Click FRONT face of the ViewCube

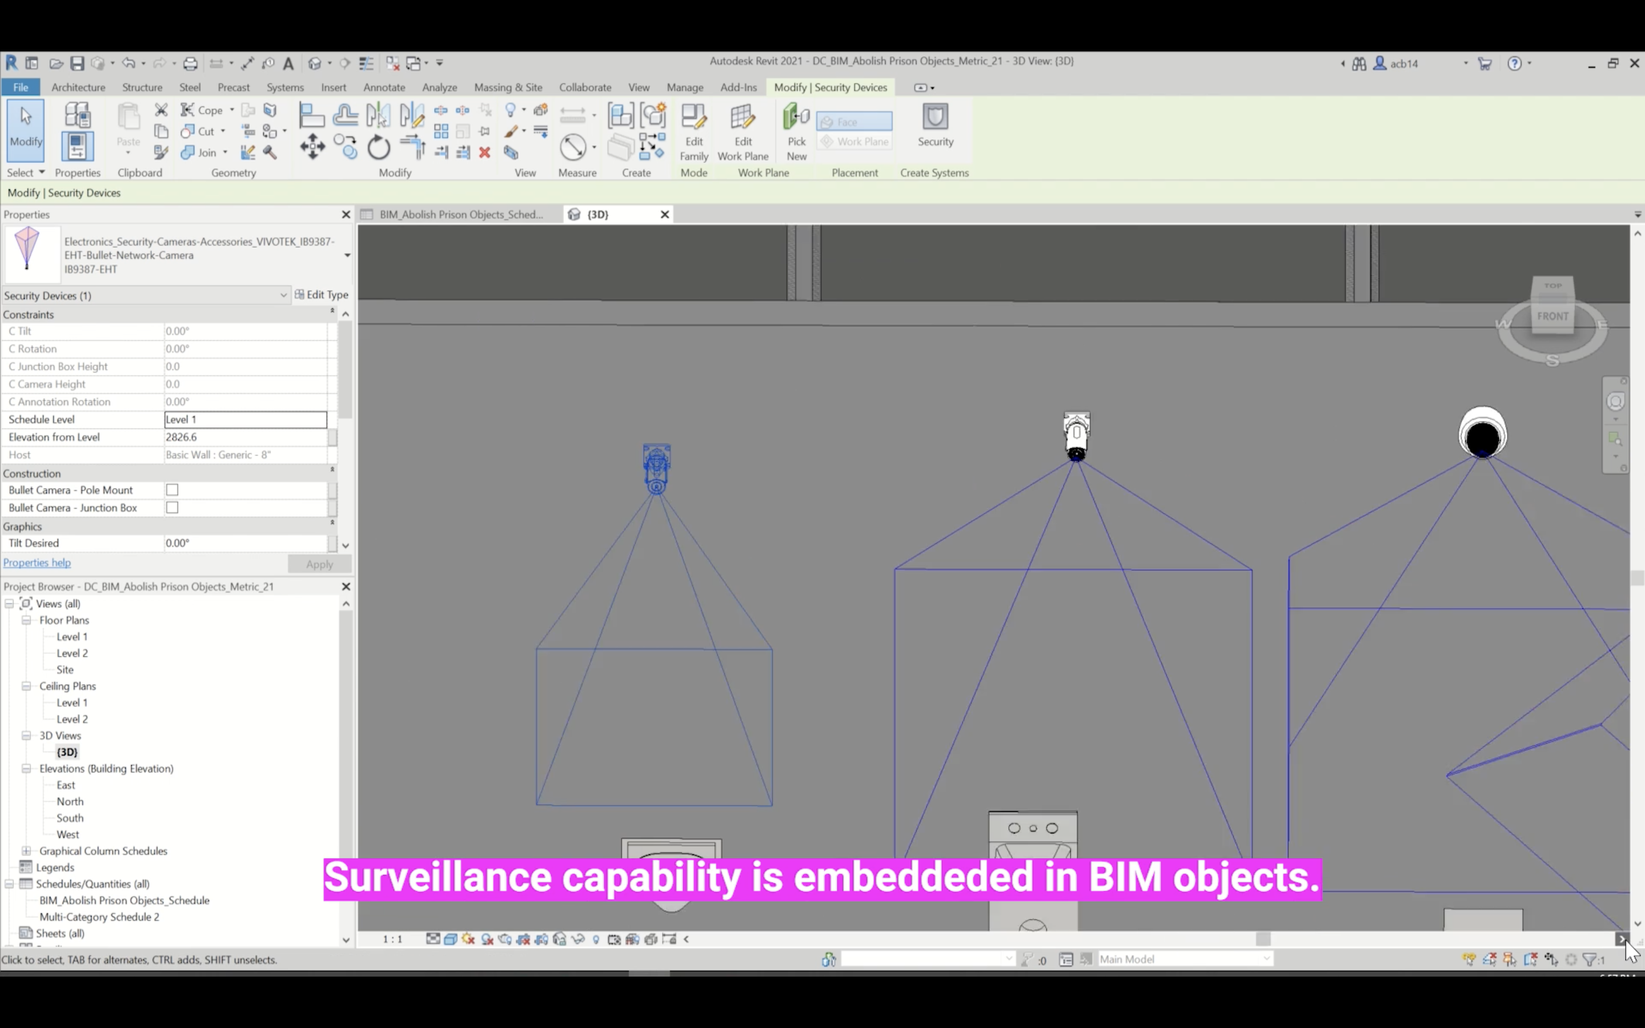pyautogui.click(x=1552, y=317)
